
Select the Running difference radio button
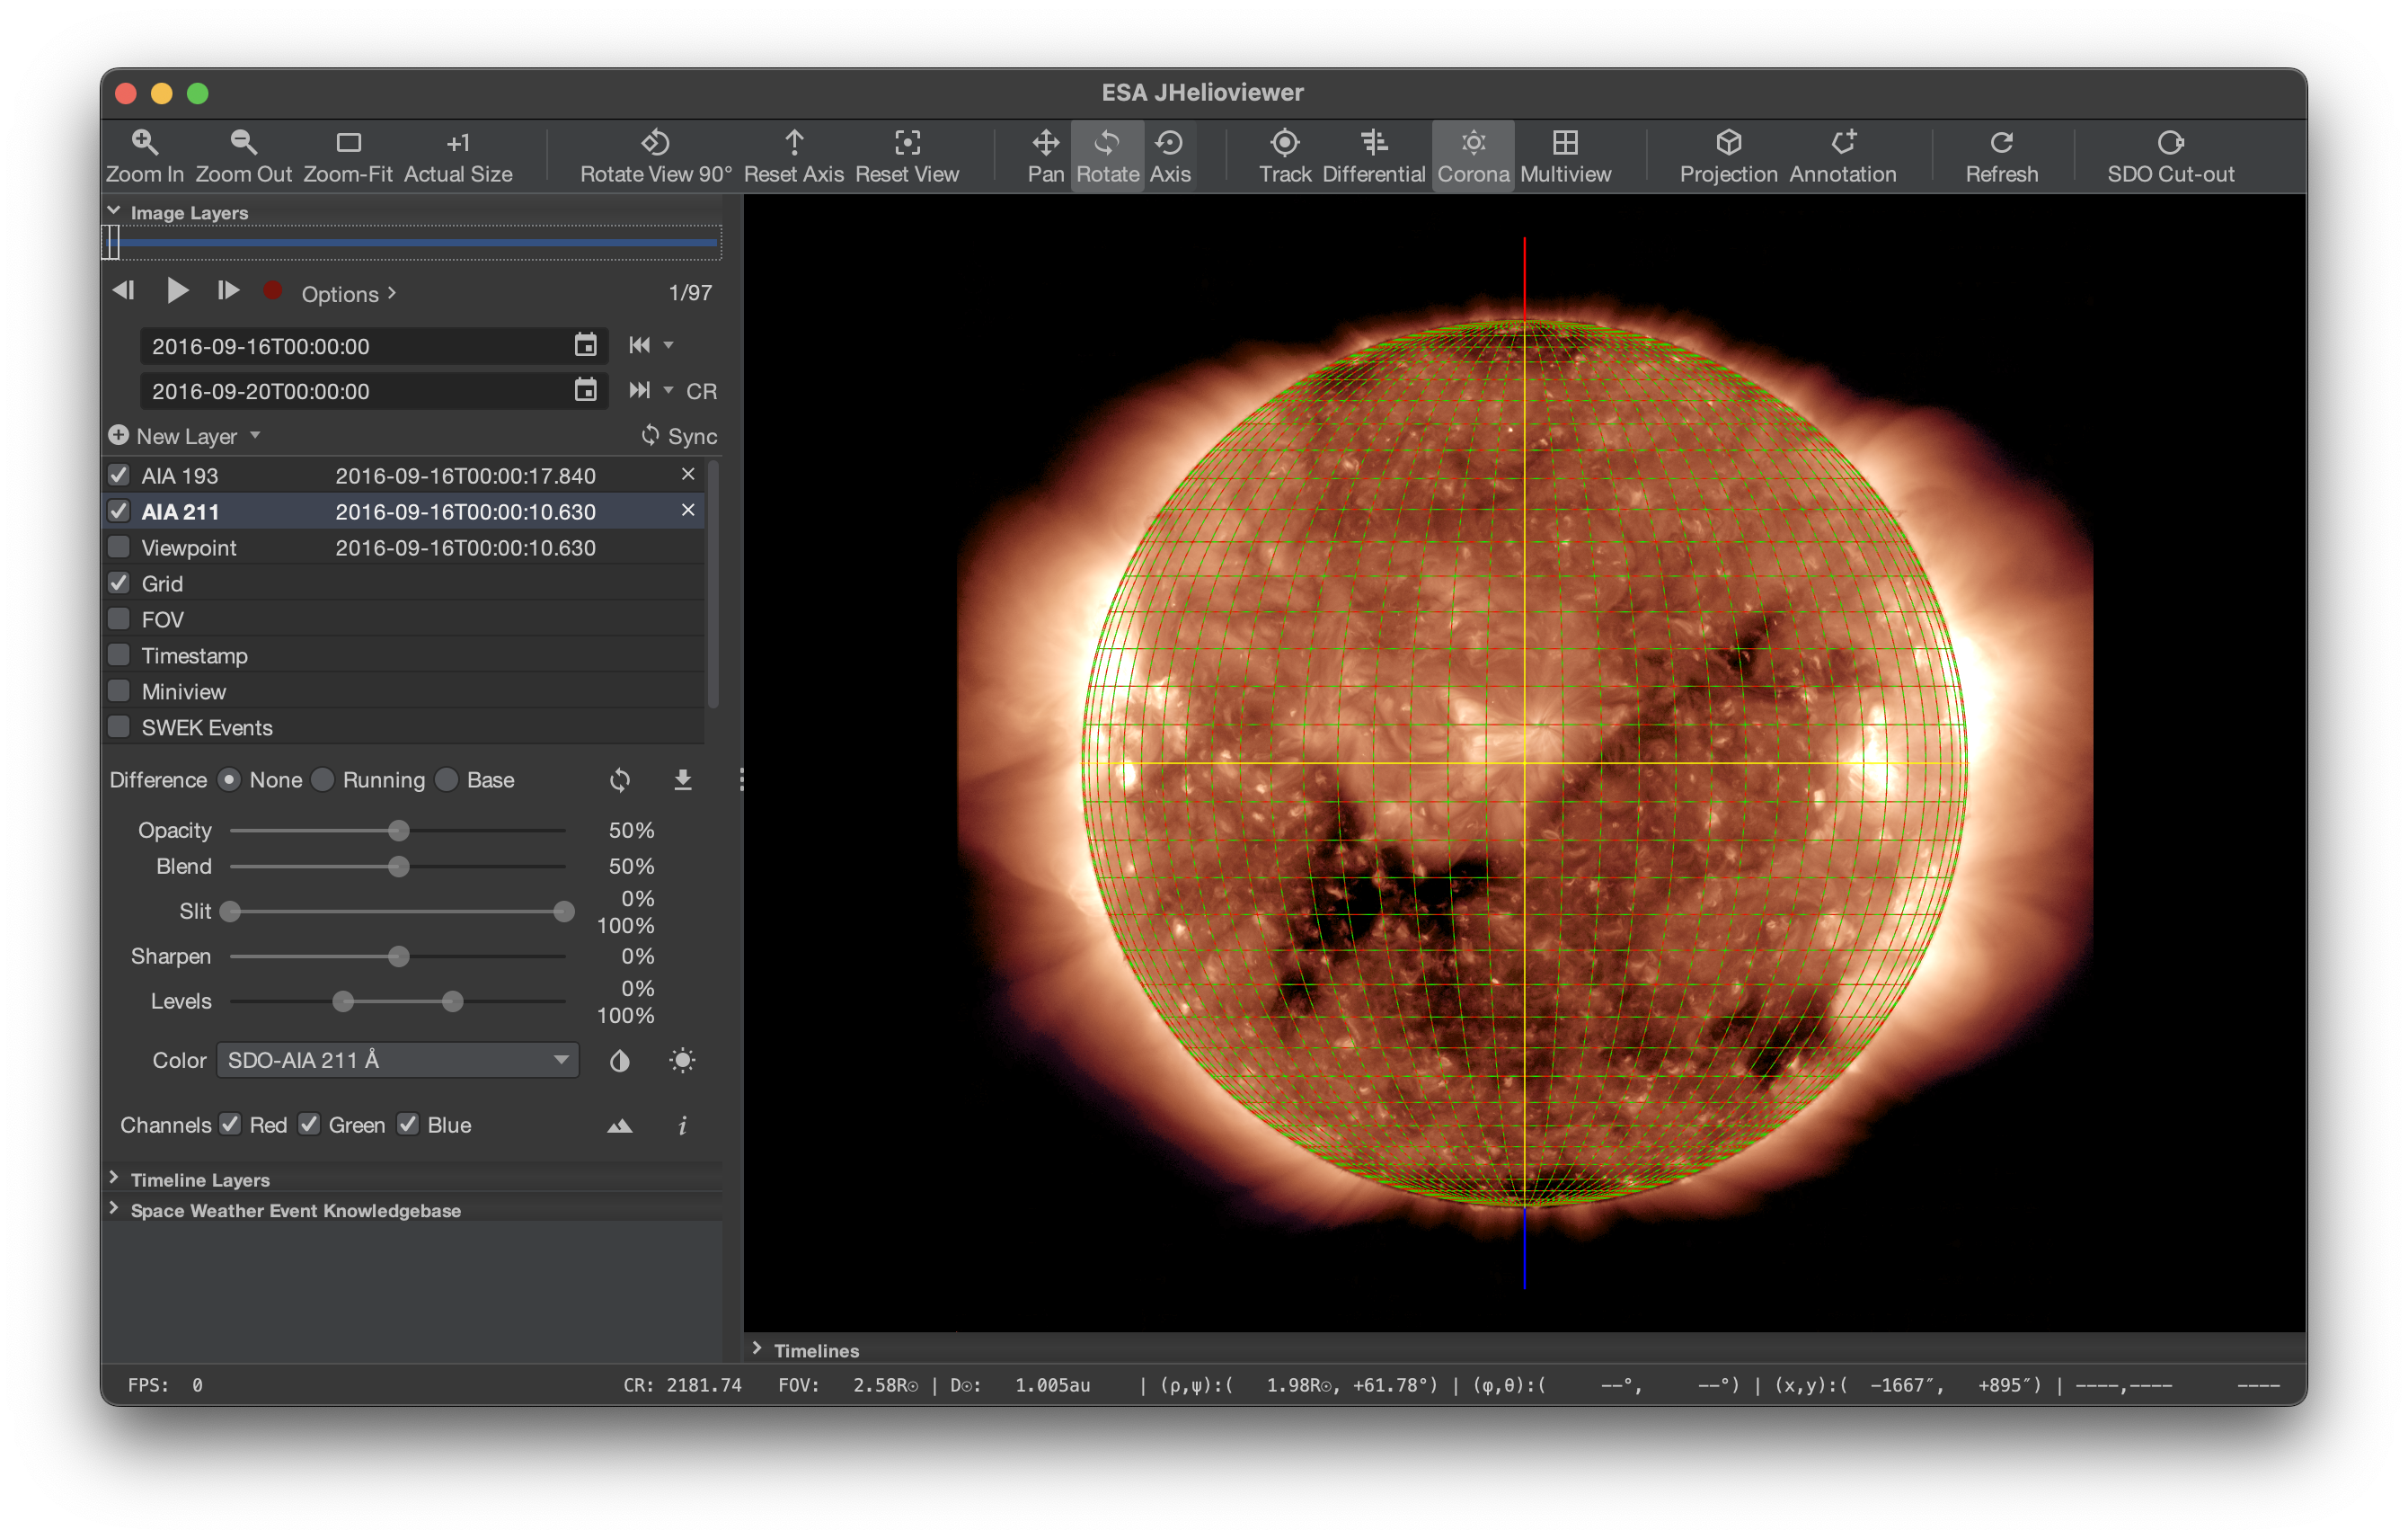click(x=323, y=779)
